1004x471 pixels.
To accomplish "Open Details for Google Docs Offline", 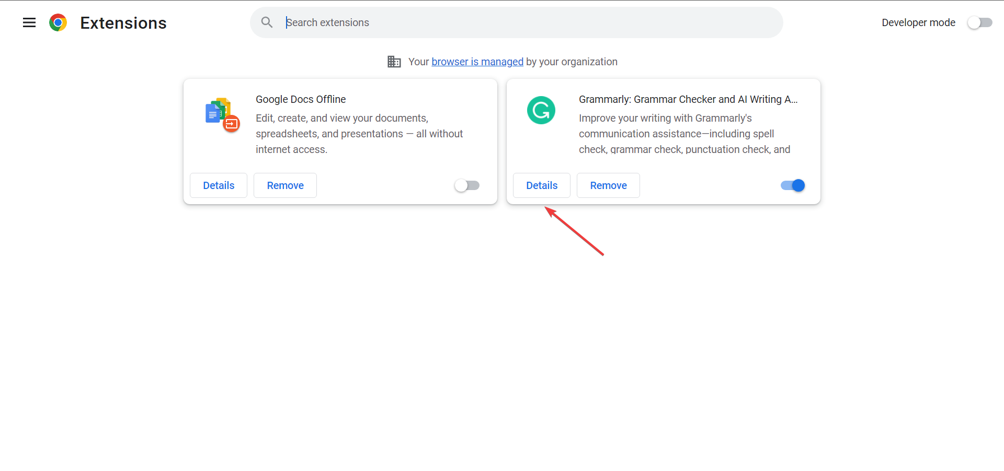I will (x=219, y=185).
